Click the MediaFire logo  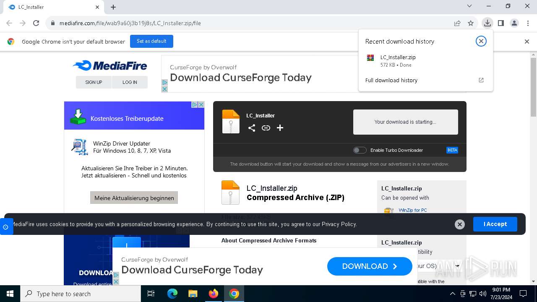[x=110, y=66]
